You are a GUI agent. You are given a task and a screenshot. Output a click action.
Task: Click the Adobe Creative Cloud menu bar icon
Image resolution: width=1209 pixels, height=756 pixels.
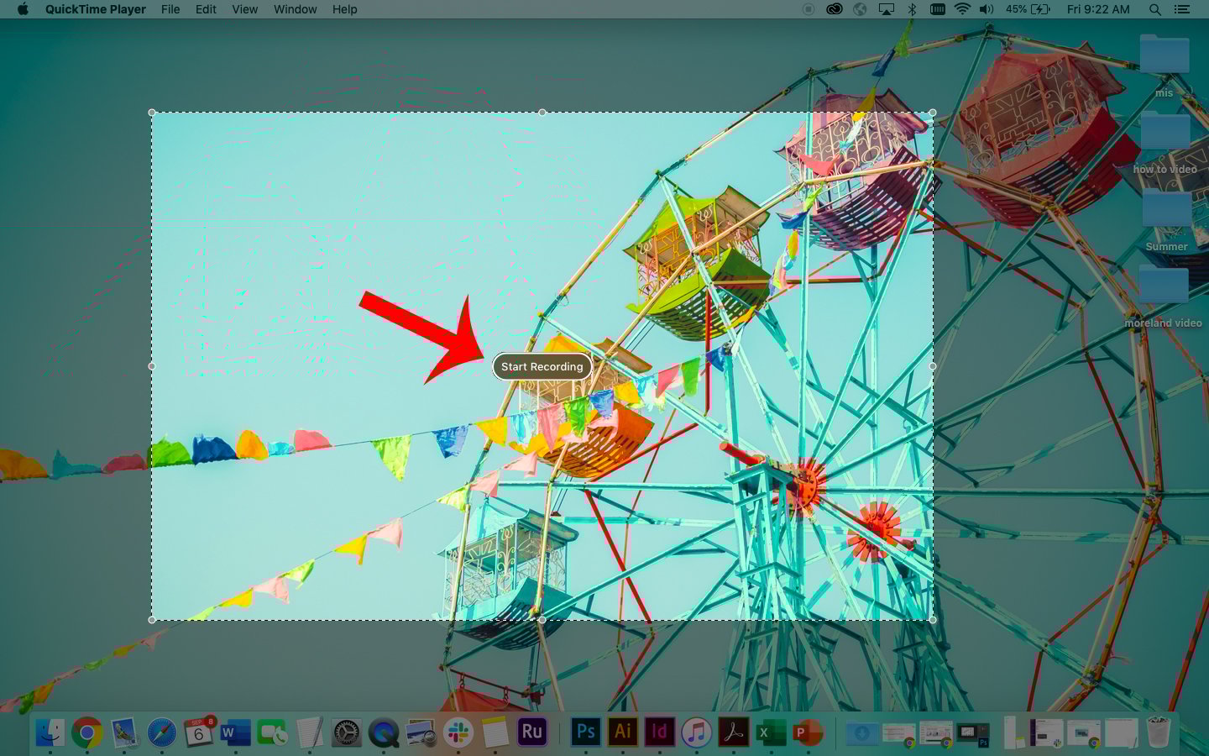(834, 9)
